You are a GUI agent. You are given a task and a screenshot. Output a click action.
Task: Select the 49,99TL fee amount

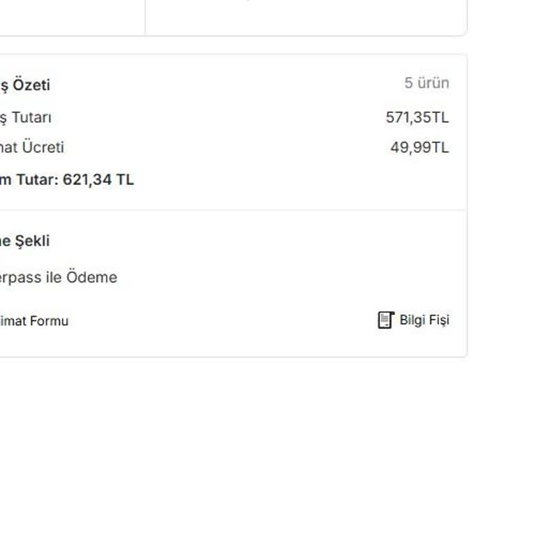click(x=419, y=147)
